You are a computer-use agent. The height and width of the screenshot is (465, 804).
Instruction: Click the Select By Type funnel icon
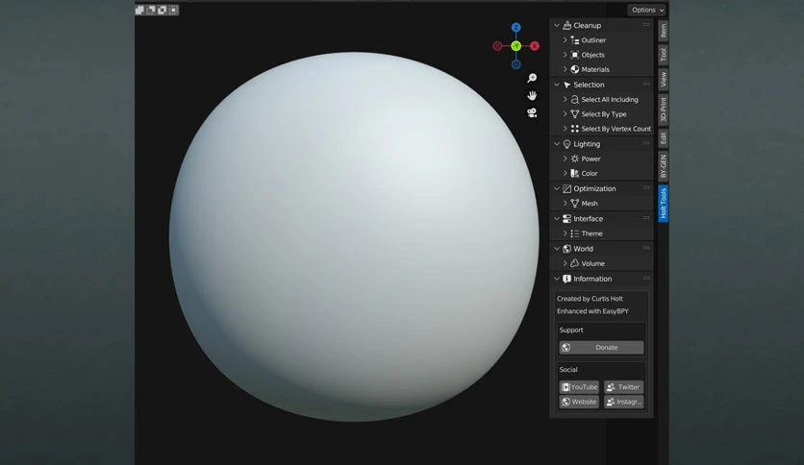tap(575, 114)
